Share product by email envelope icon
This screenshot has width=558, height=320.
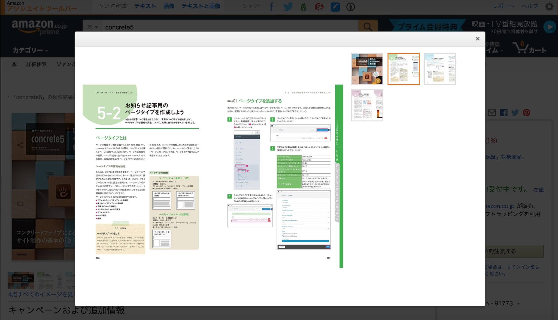coord(492,113)
